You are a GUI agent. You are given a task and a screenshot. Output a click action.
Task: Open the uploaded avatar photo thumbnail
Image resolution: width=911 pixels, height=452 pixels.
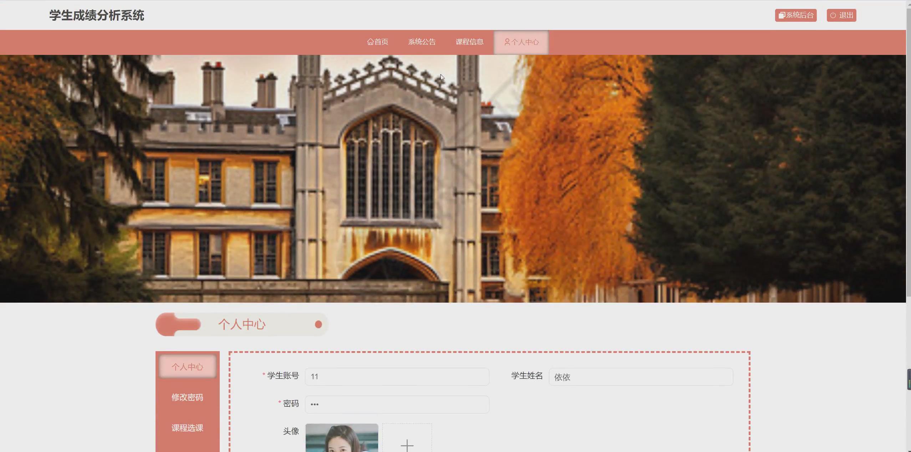(x=342, y=438)
